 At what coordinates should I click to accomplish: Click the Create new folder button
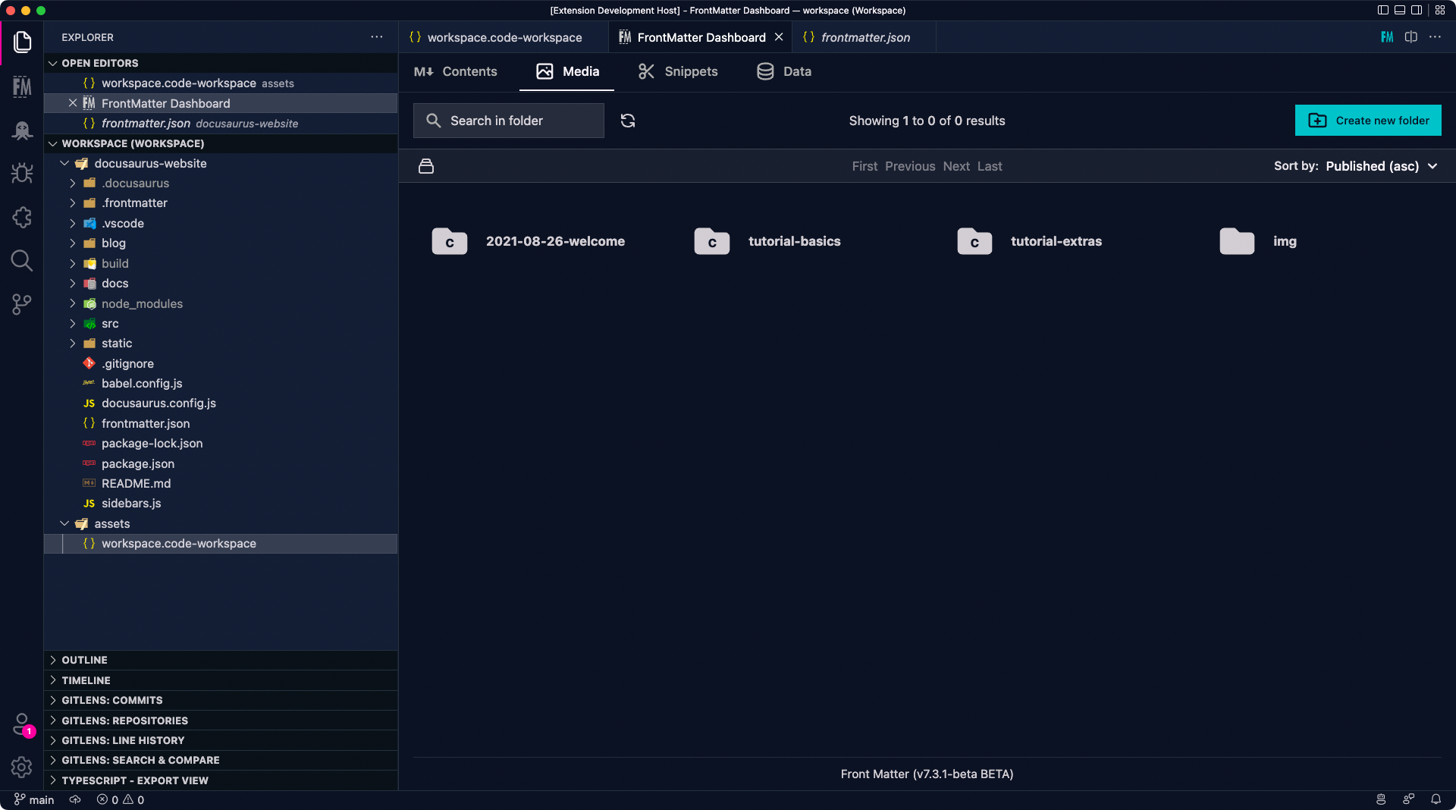pos(1367,120)
